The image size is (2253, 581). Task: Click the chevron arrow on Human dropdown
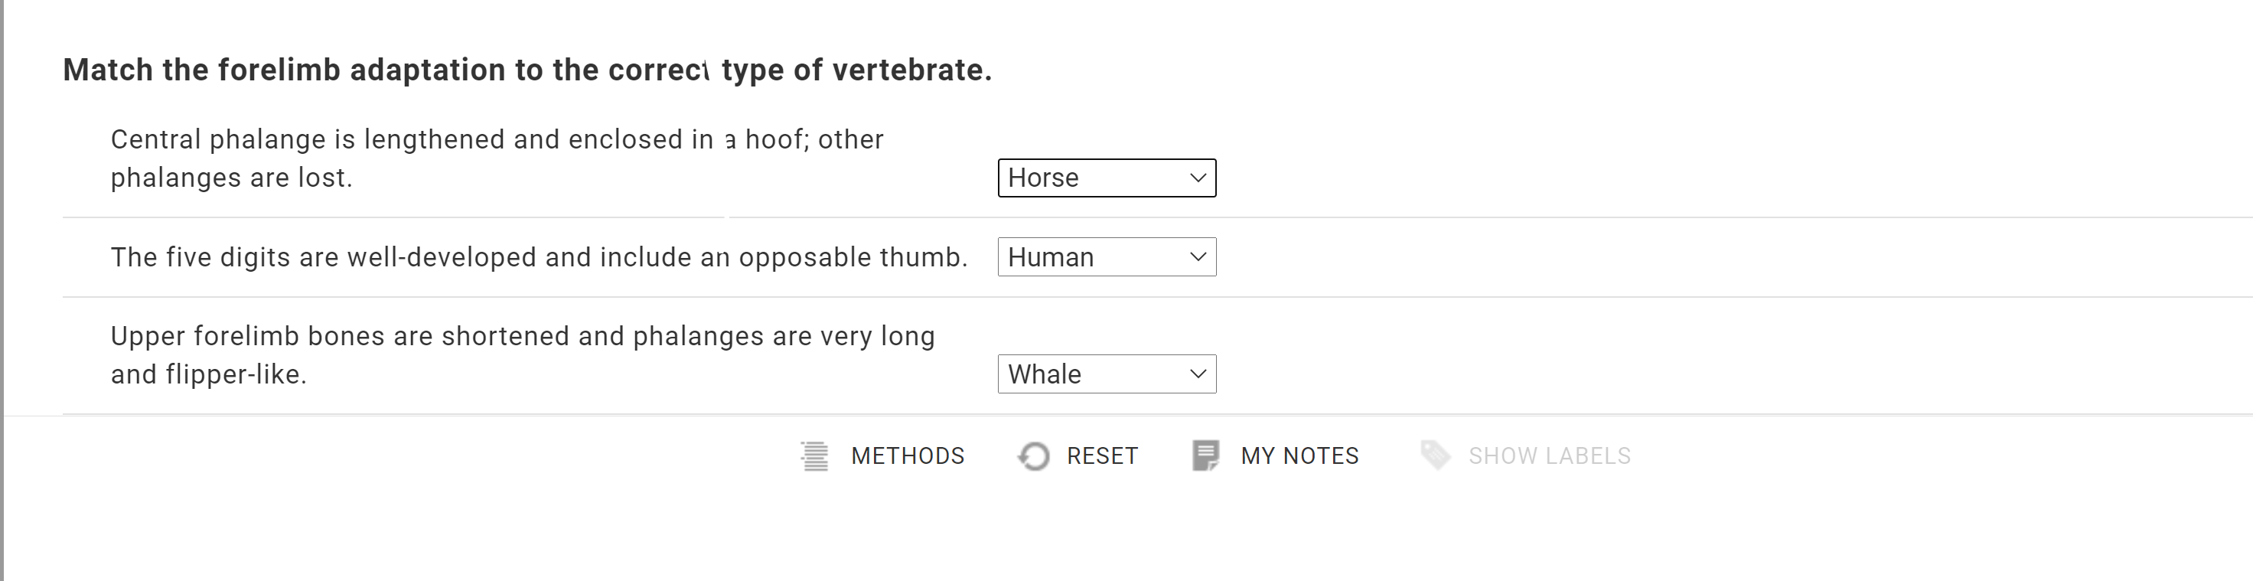1198,257
